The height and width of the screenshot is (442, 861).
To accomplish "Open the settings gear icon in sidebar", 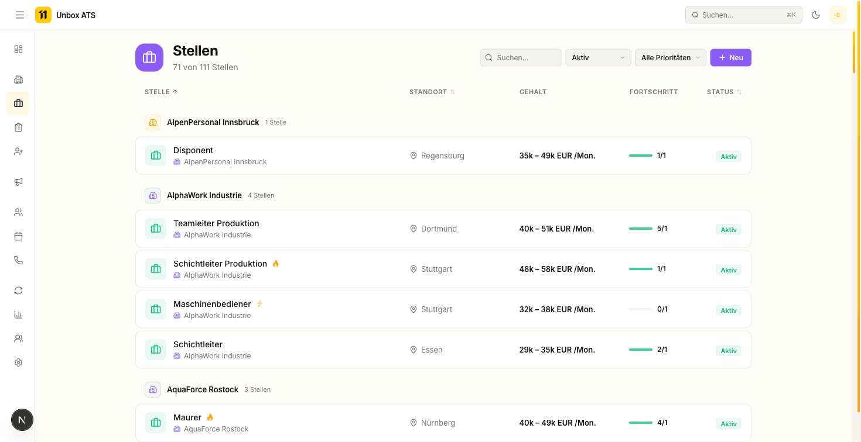I will coord(18,362).
